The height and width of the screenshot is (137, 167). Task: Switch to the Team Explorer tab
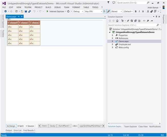click(131, 126)
